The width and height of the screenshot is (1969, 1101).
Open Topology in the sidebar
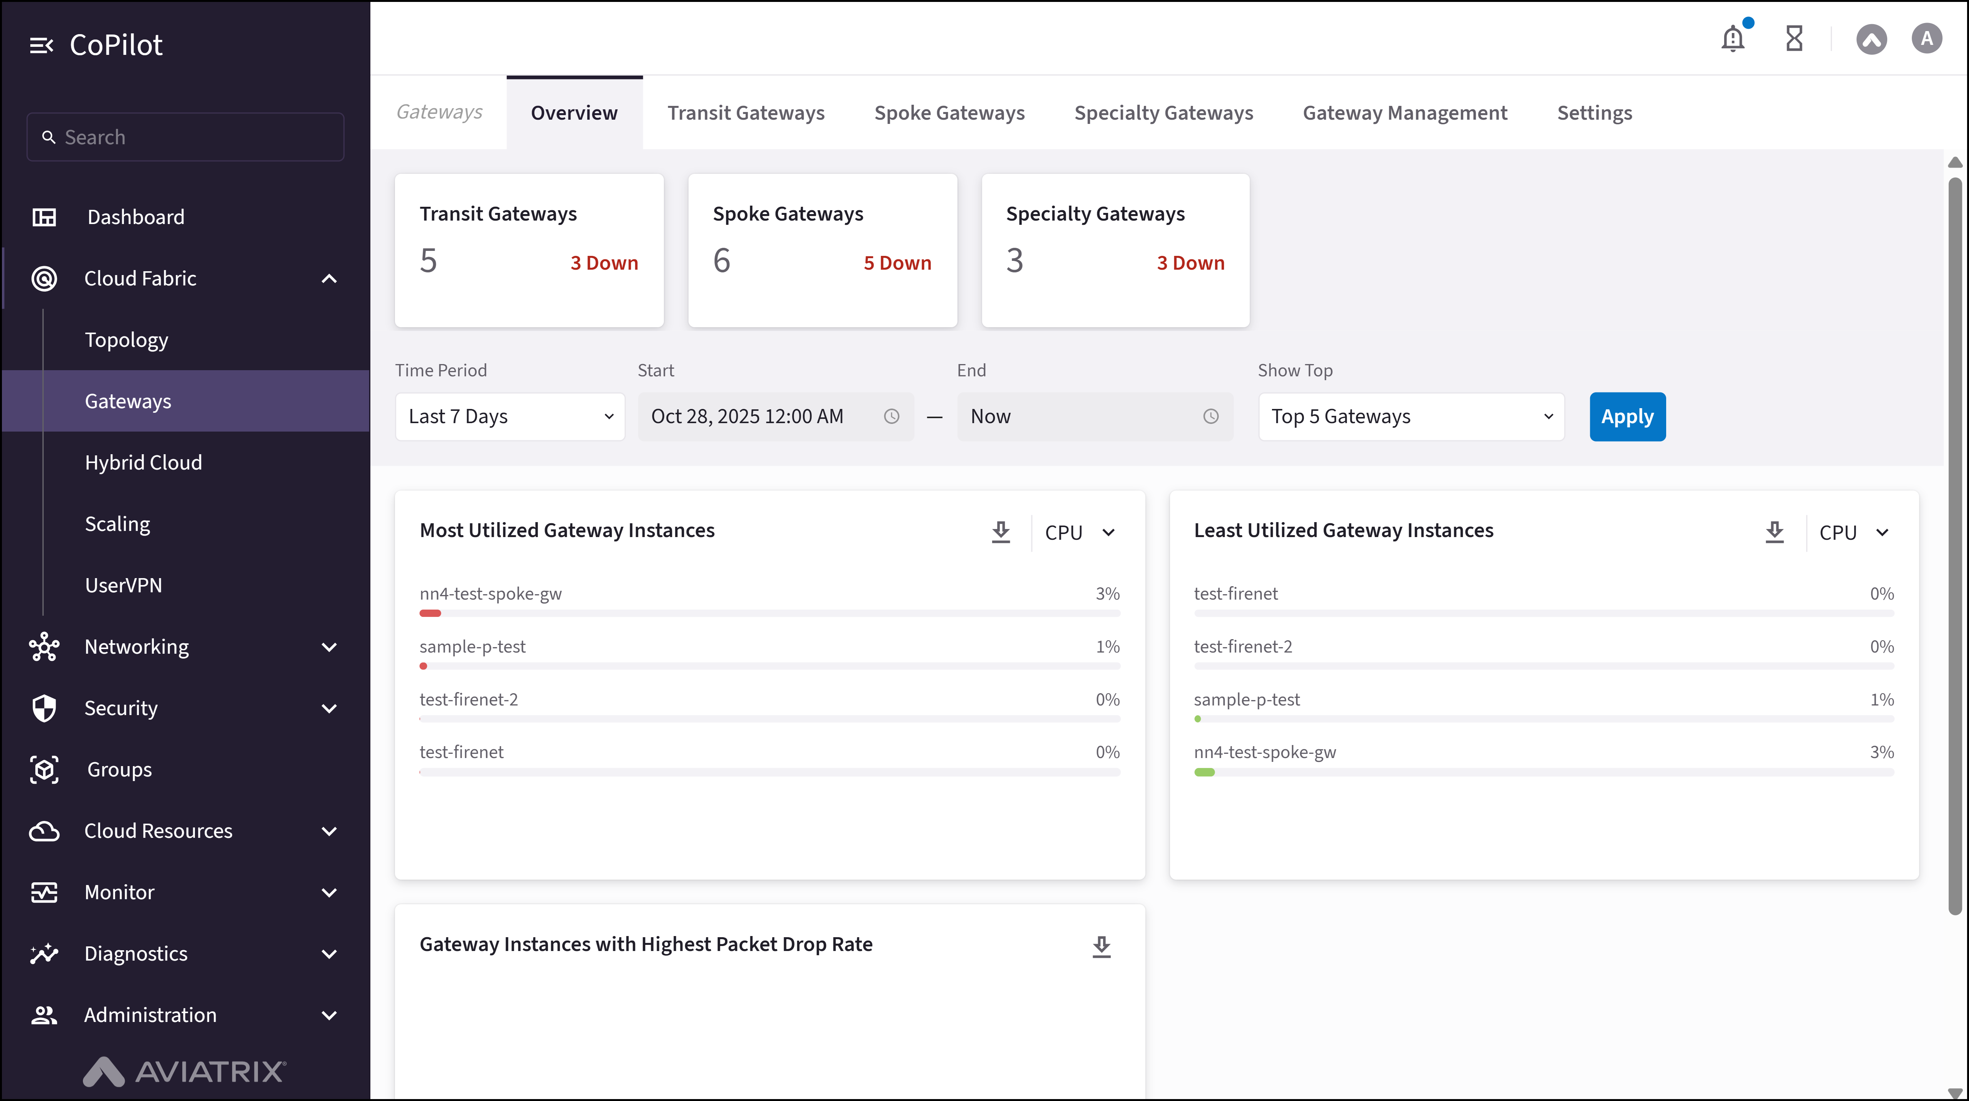click(x=126, y=340)
